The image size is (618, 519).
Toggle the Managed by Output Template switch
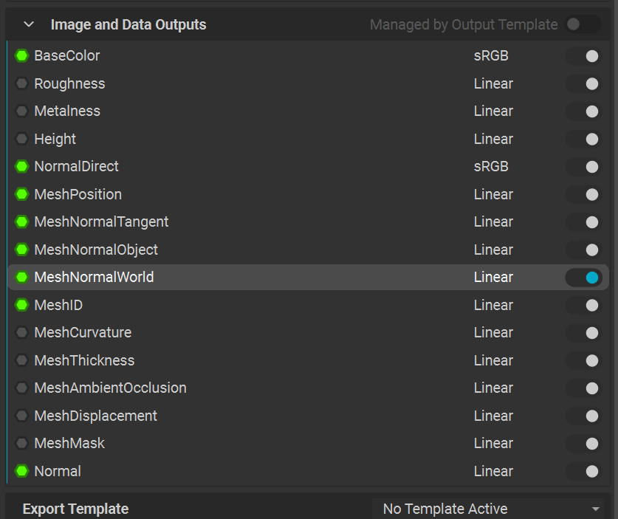point(583,24)
